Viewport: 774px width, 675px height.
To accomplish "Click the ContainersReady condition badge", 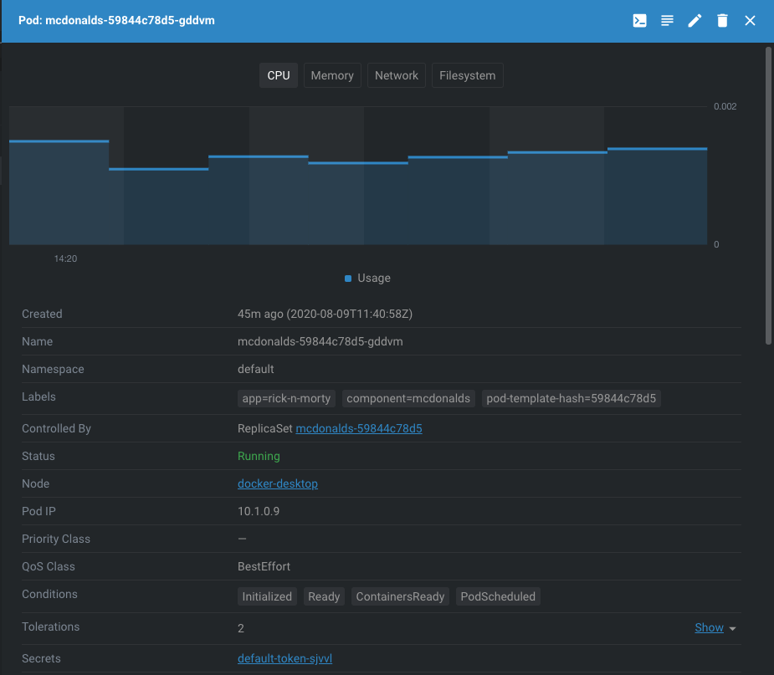I will coord(400,596).
